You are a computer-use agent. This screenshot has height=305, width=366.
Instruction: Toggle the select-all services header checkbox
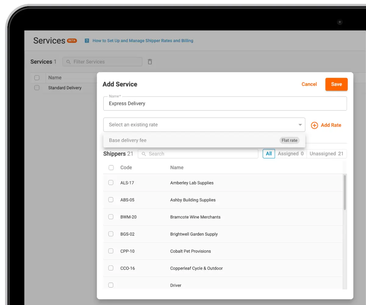pos(37,78)
